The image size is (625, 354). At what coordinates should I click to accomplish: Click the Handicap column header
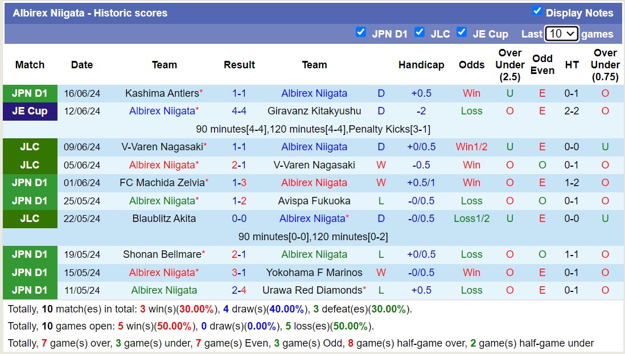421,65
